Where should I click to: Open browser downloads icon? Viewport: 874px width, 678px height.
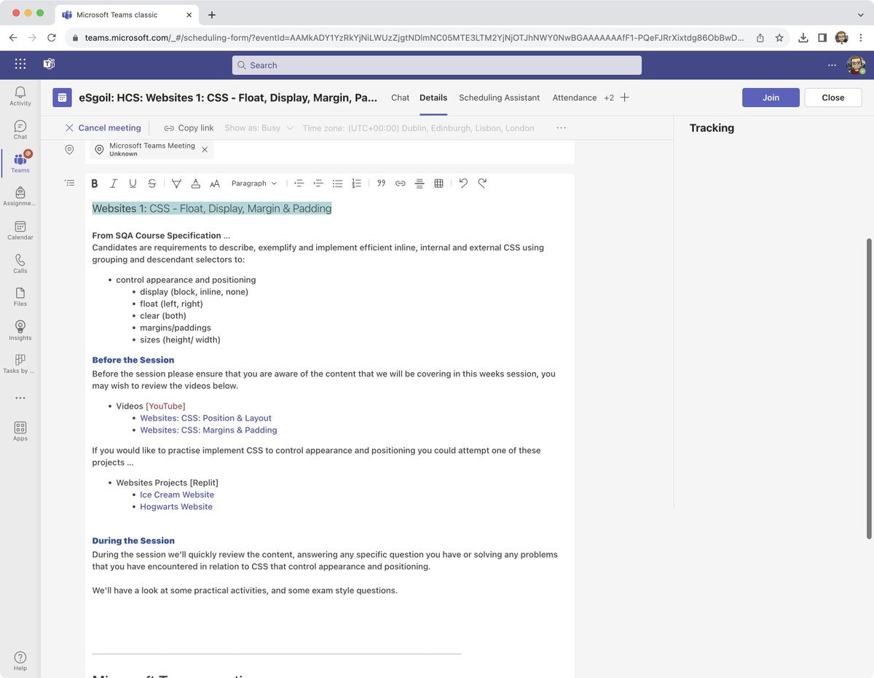coord(803,38)
